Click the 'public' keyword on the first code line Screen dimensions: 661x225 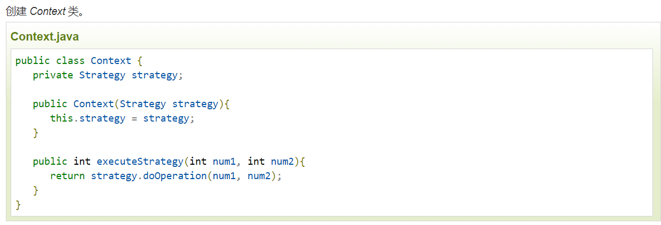pyautogui.click(x=33, y=61)
